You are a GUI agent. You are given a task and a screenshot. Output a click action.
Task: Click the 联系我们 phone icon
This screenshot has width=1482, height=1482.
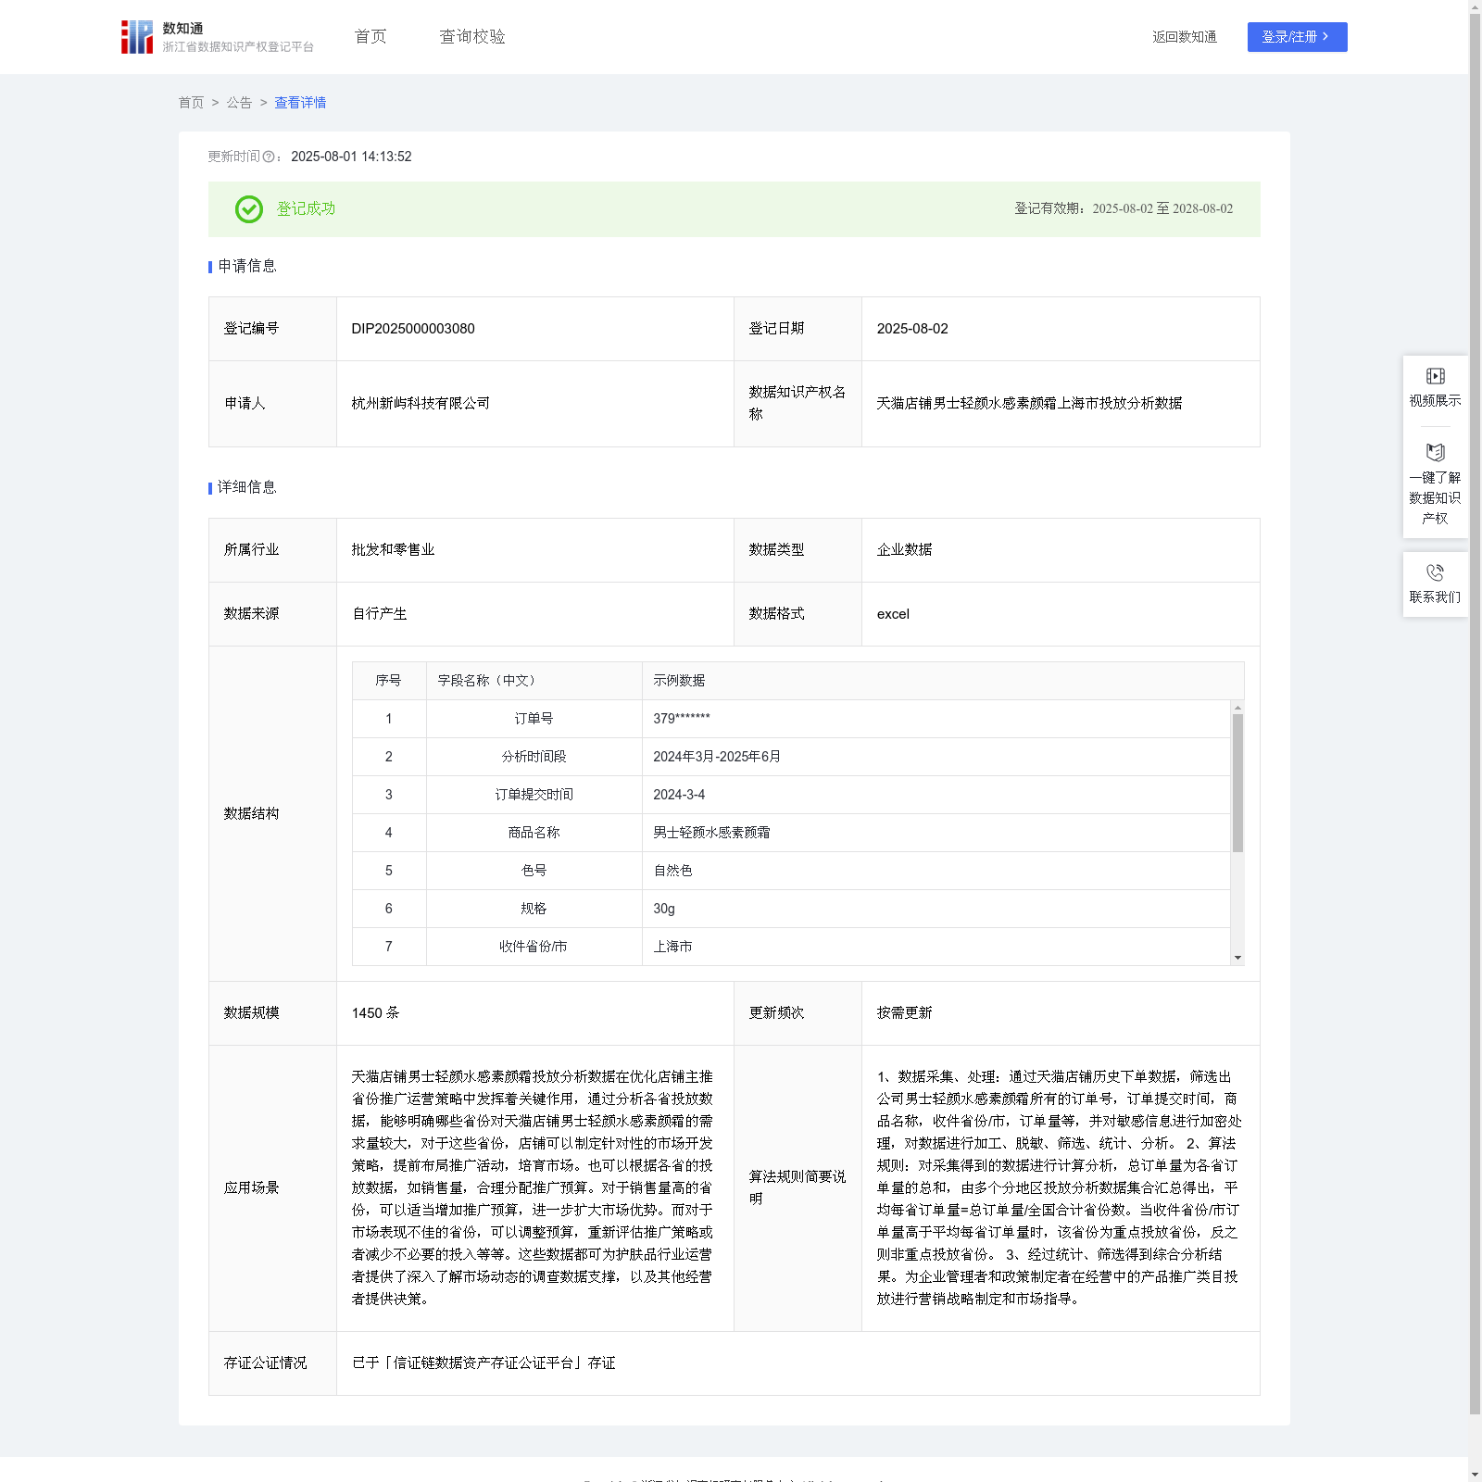pos(1435,573)
